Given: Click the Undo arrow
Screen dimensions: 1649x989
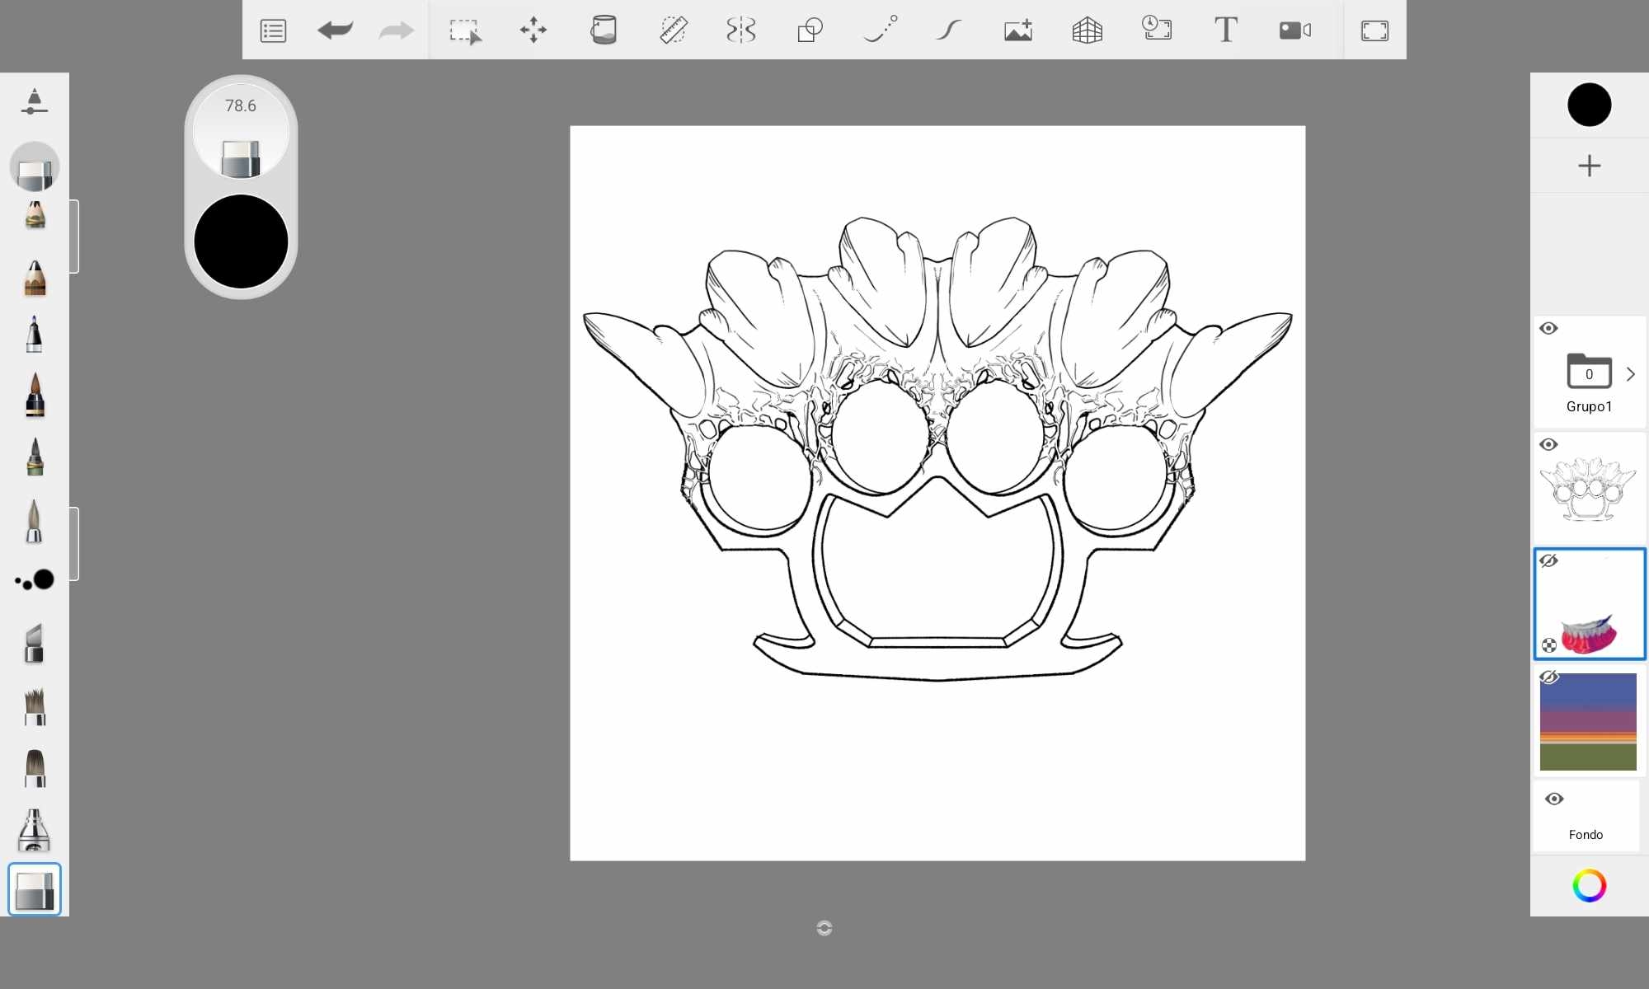Looking at the screenshot, I should (335, 30).
